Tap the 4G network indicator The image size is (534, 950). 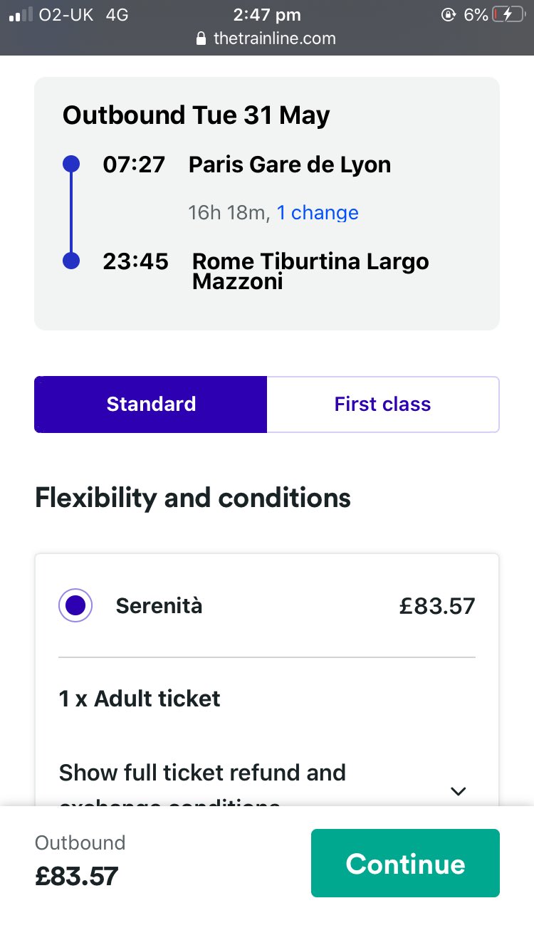point(117,15)
